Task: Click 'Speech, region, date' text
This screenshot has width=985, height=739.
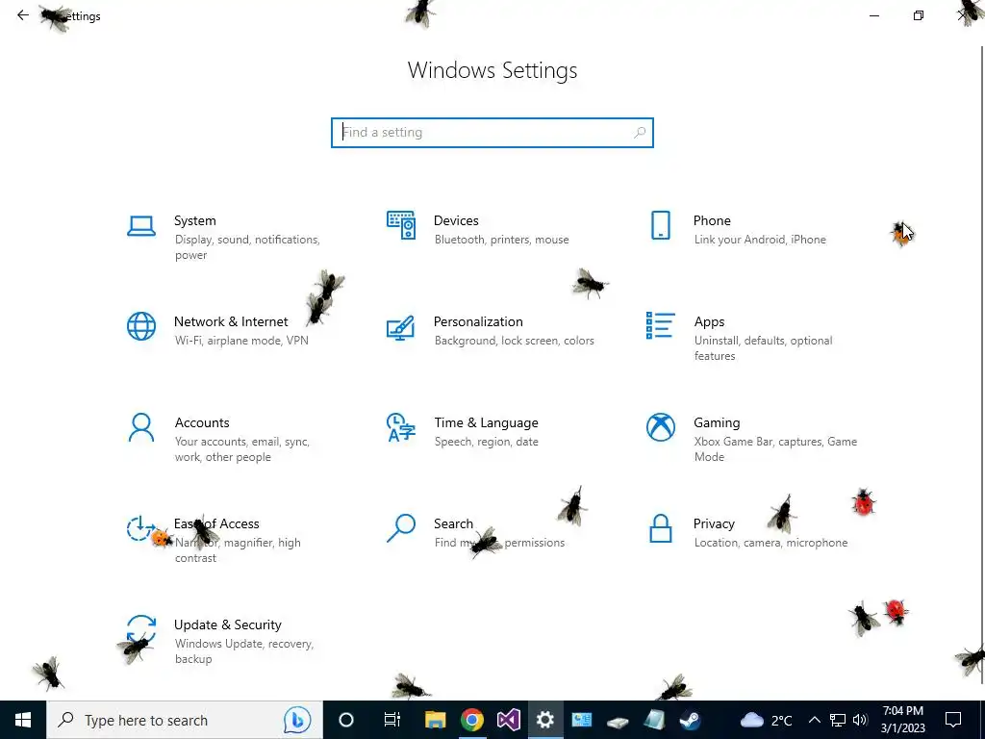Action: pos(486,442)
